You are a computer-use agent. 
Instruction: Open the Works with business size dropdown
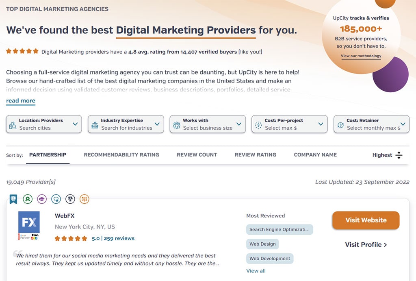pyautogui.click(x=208, y=124)
